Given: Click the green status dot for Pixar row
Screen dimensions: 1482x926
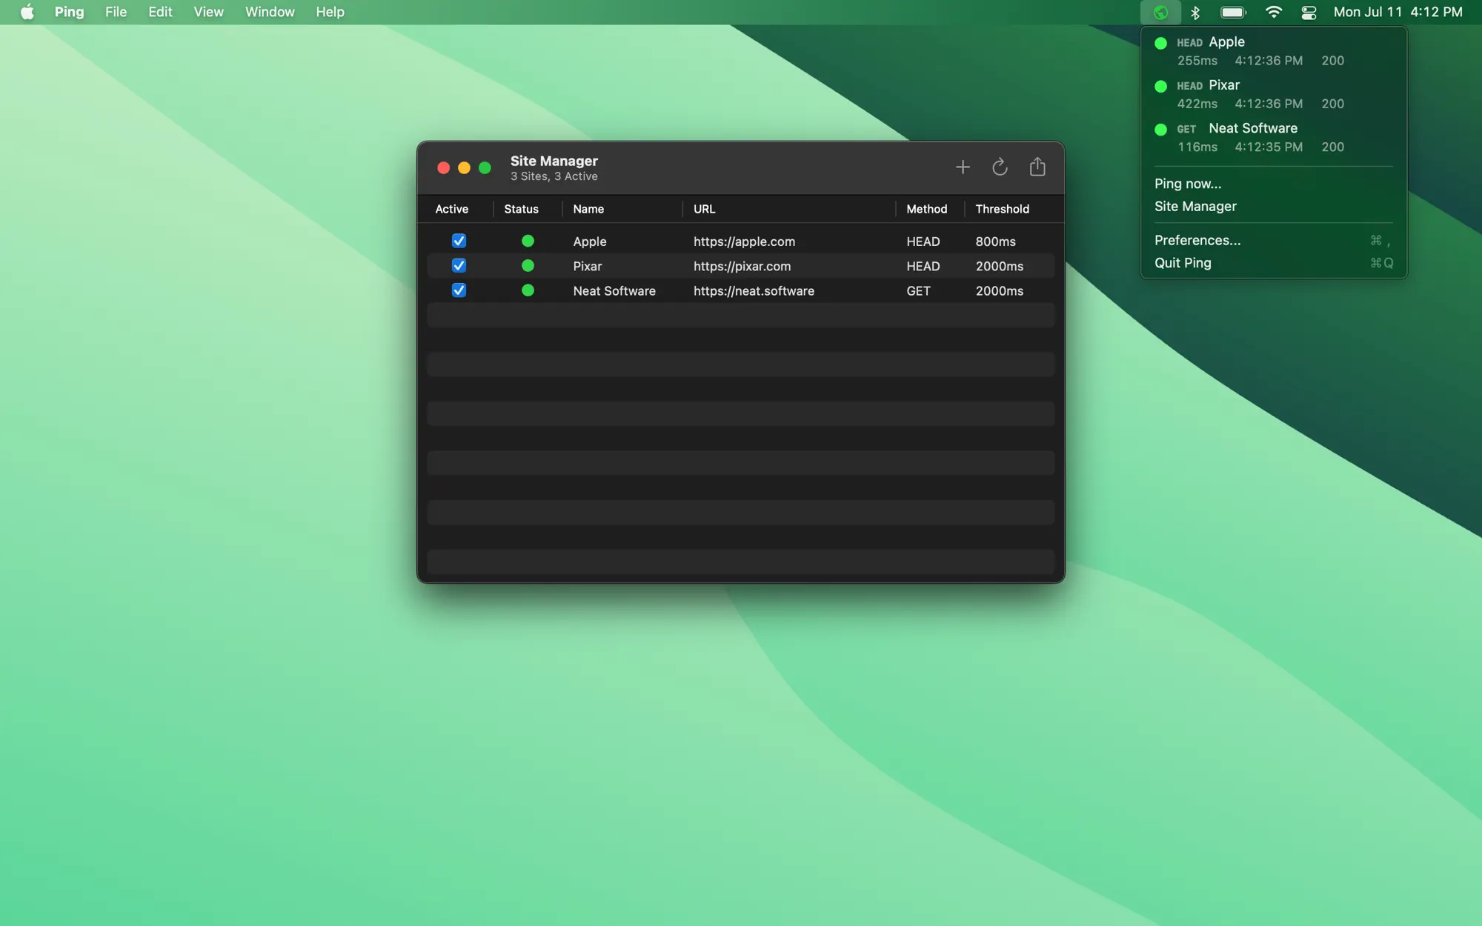Looking at the screenshot, I should point(528,266).
